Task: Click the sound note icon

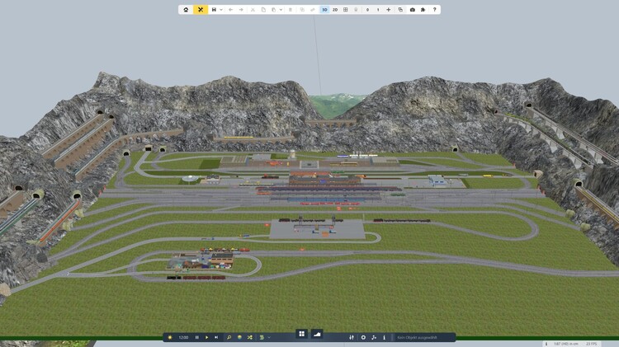Action: click(x=374, y=338)
